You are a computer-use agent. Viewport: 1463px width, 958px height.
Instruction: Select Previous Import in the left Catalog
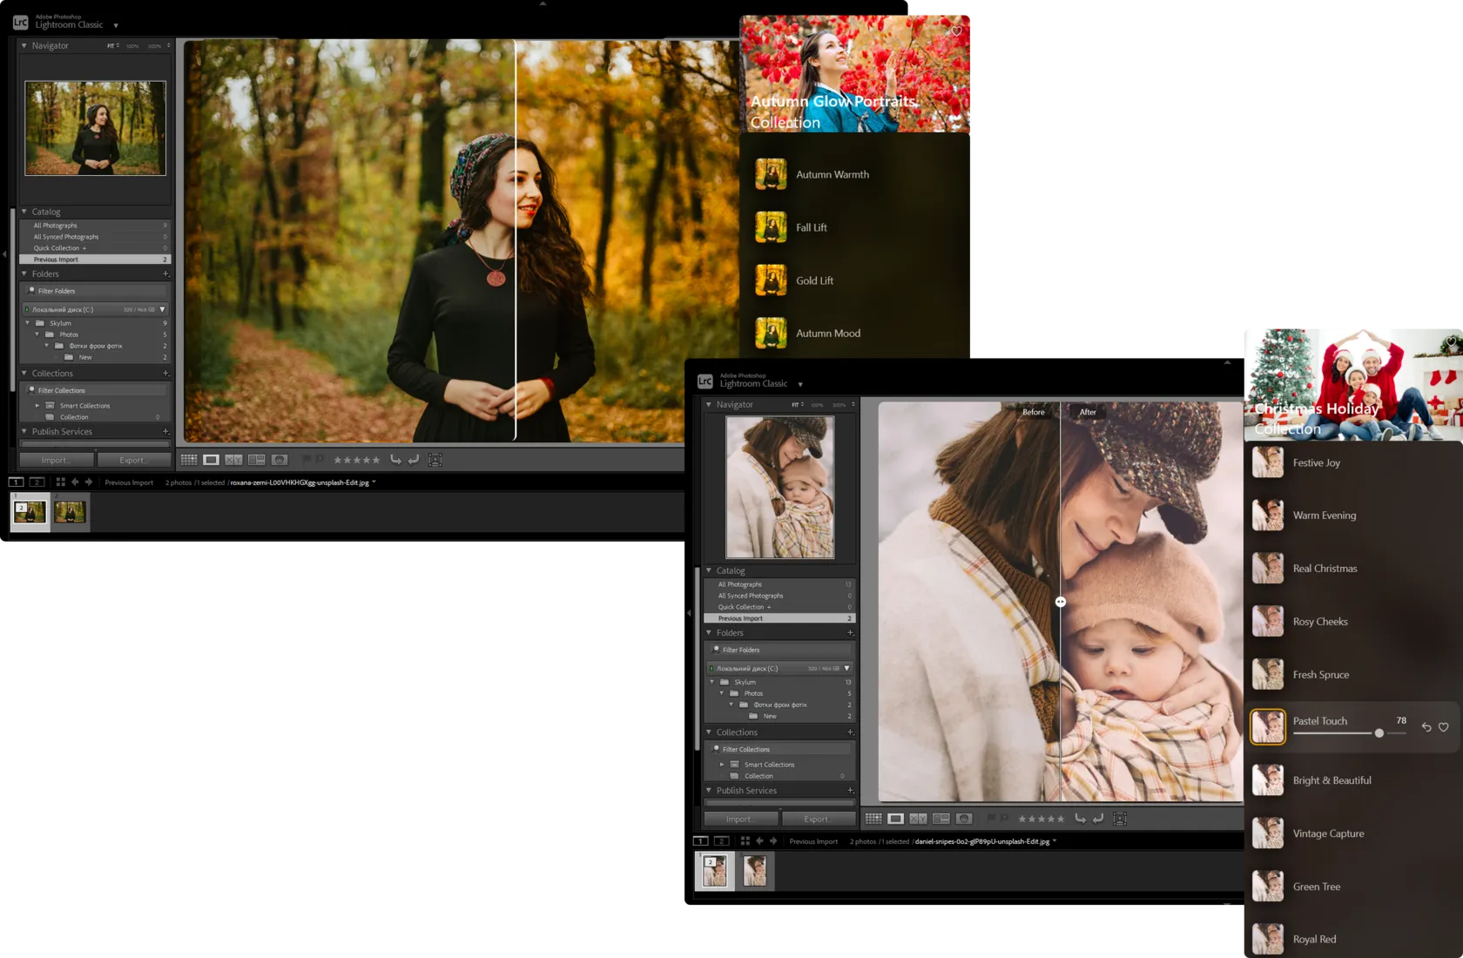coord(56,260)
